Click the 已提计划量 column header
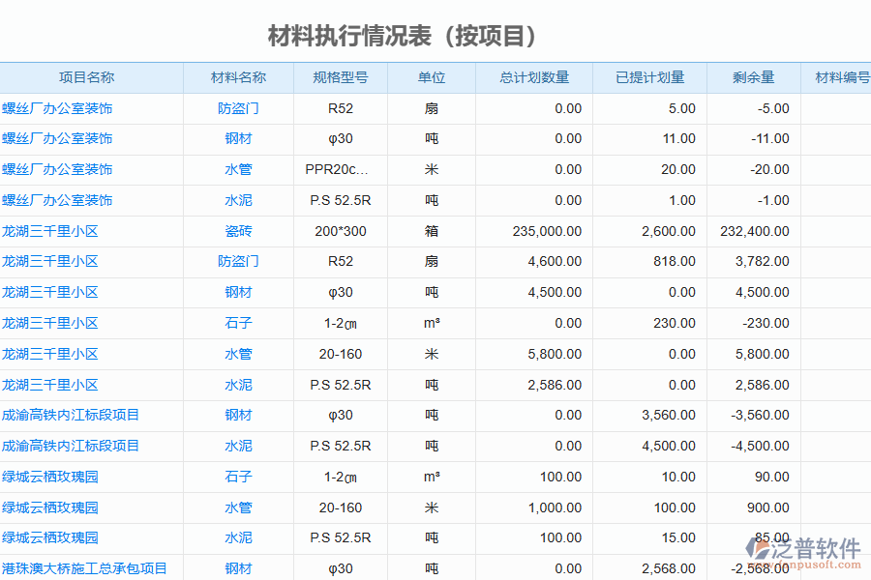Image resolution: width=871 pixels, height=580 pixels. pyautogui.click(x=649, y=77)
